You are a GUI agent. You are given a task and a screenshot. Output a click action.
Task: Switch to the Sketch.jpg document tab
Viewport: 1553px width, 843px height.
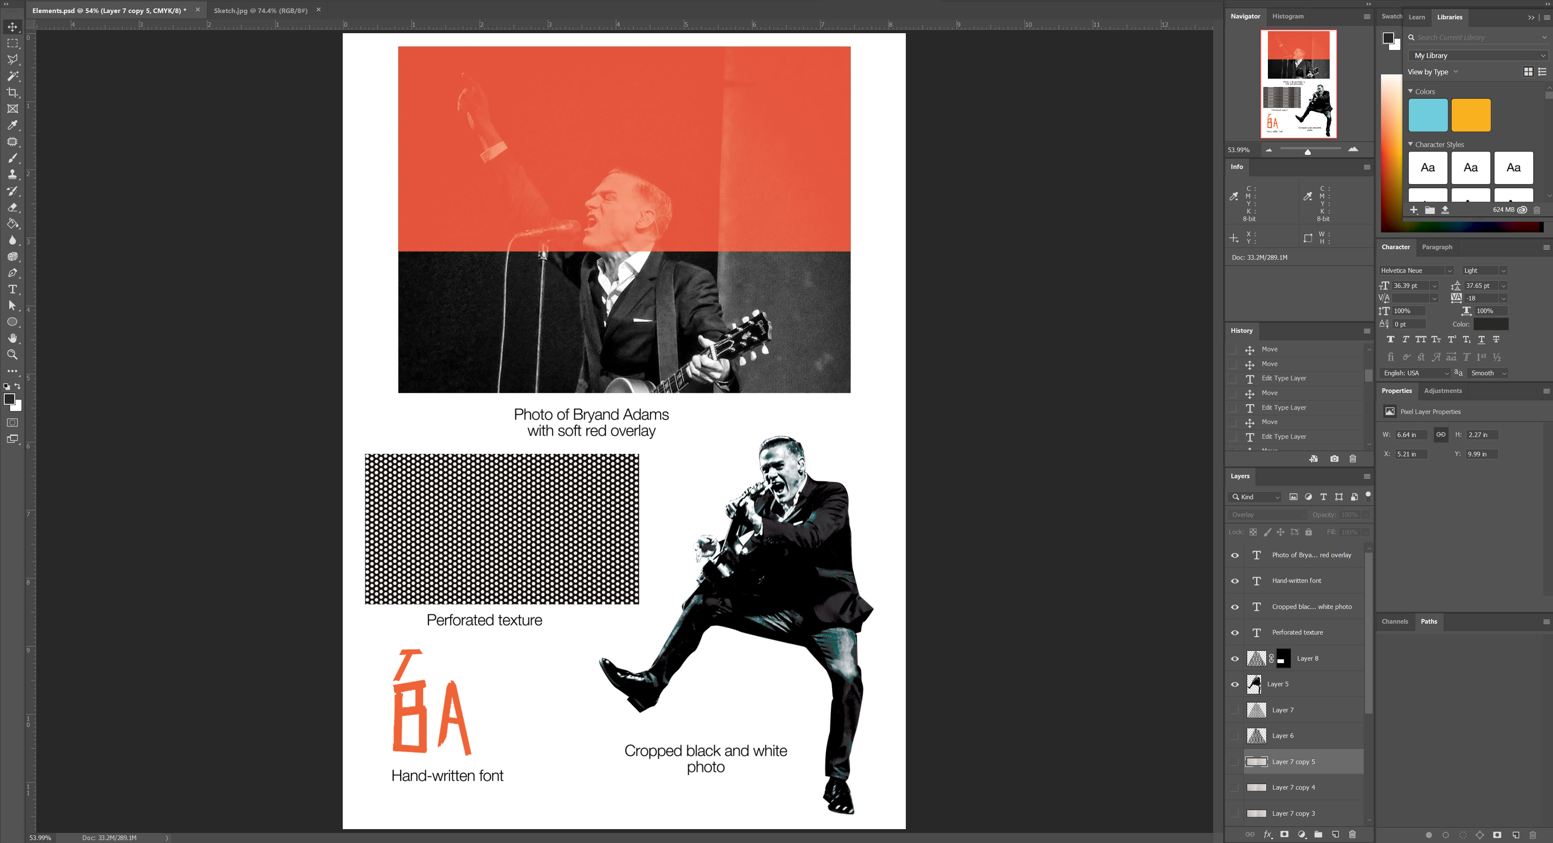point(260,10)
